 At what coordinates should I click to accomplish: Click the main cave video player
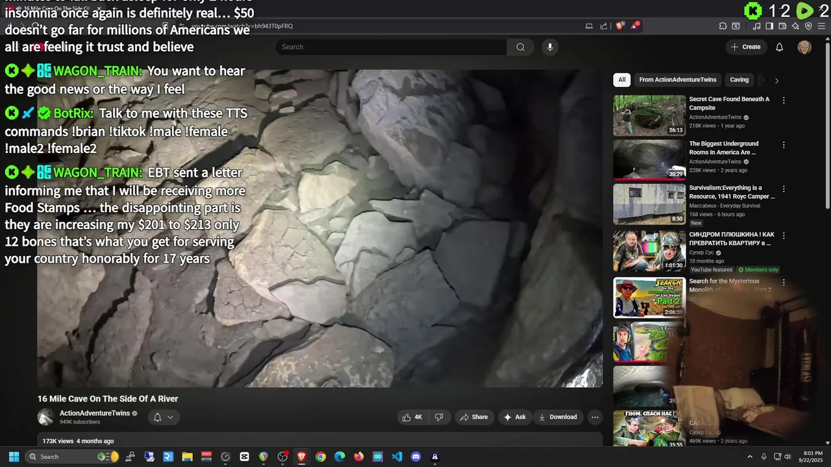319,228
